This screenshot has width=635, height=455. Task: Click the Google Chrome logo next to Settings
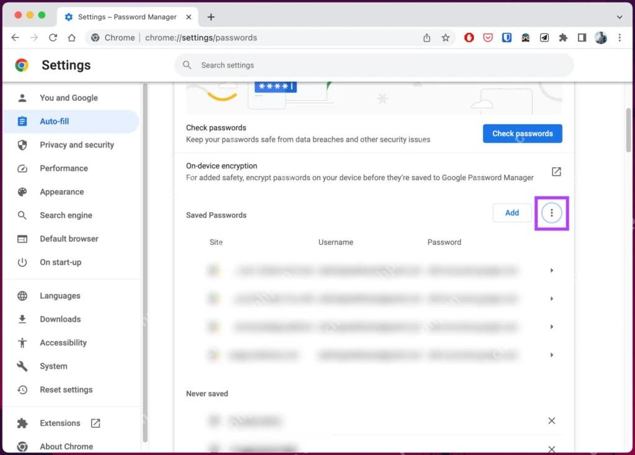click(22, 65)
